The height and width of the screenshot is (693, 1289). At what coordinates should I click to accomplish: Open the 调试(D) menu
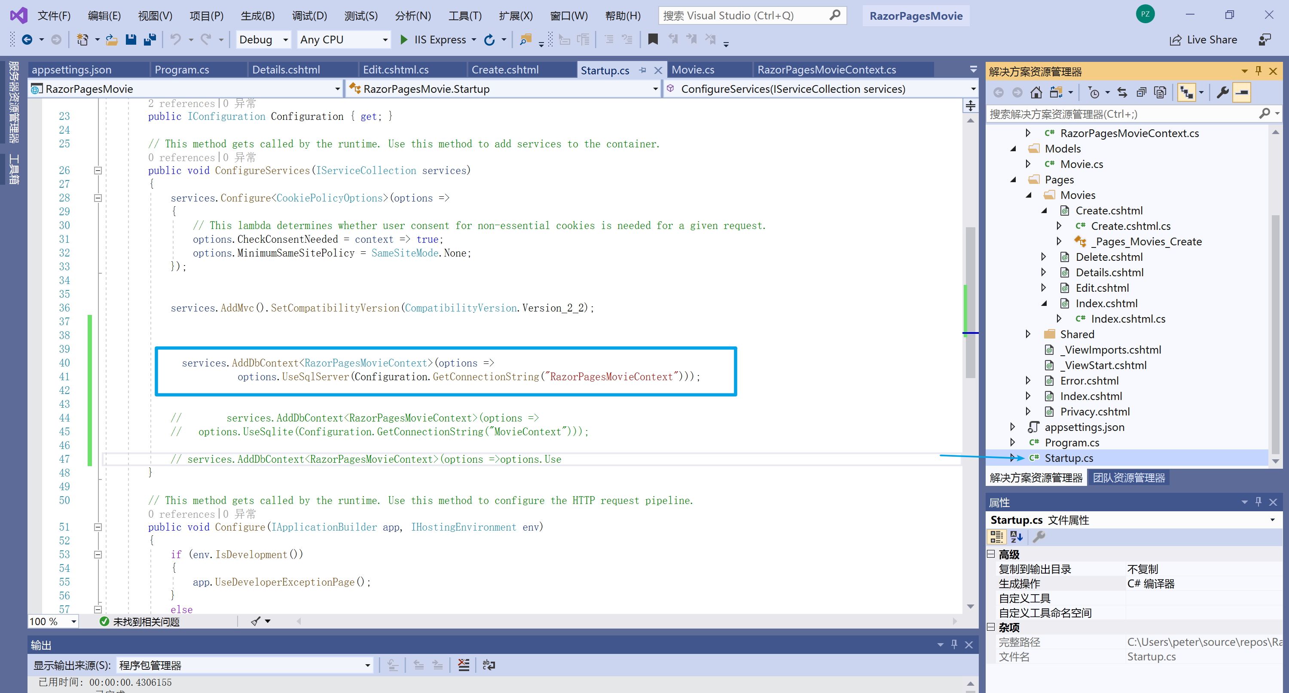(309, 15)
